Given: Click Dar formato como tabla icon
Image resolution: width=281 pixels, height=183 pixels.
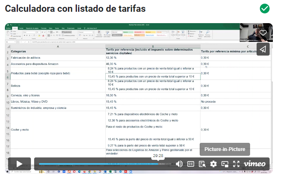Looking at the screenshot, I should pos(107,34).
